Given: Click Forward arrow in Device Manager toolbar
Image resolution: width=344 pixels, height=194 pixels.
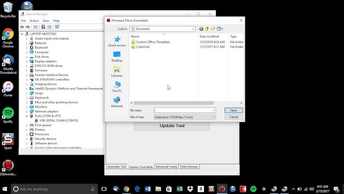Looking at the screenshot, I should coord(28,27).
